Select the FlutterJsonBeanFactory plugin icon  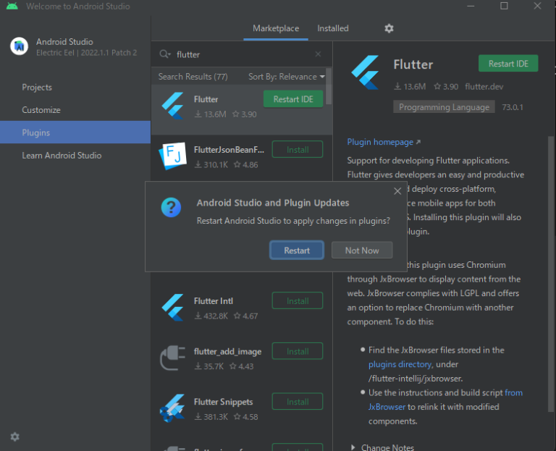(172, 156)
